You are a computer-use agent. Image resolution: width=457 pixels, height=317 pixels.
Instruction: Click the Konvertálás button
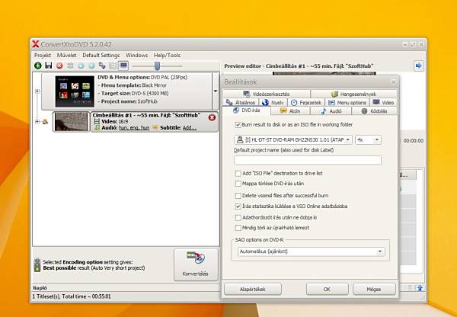click(196, 264)
